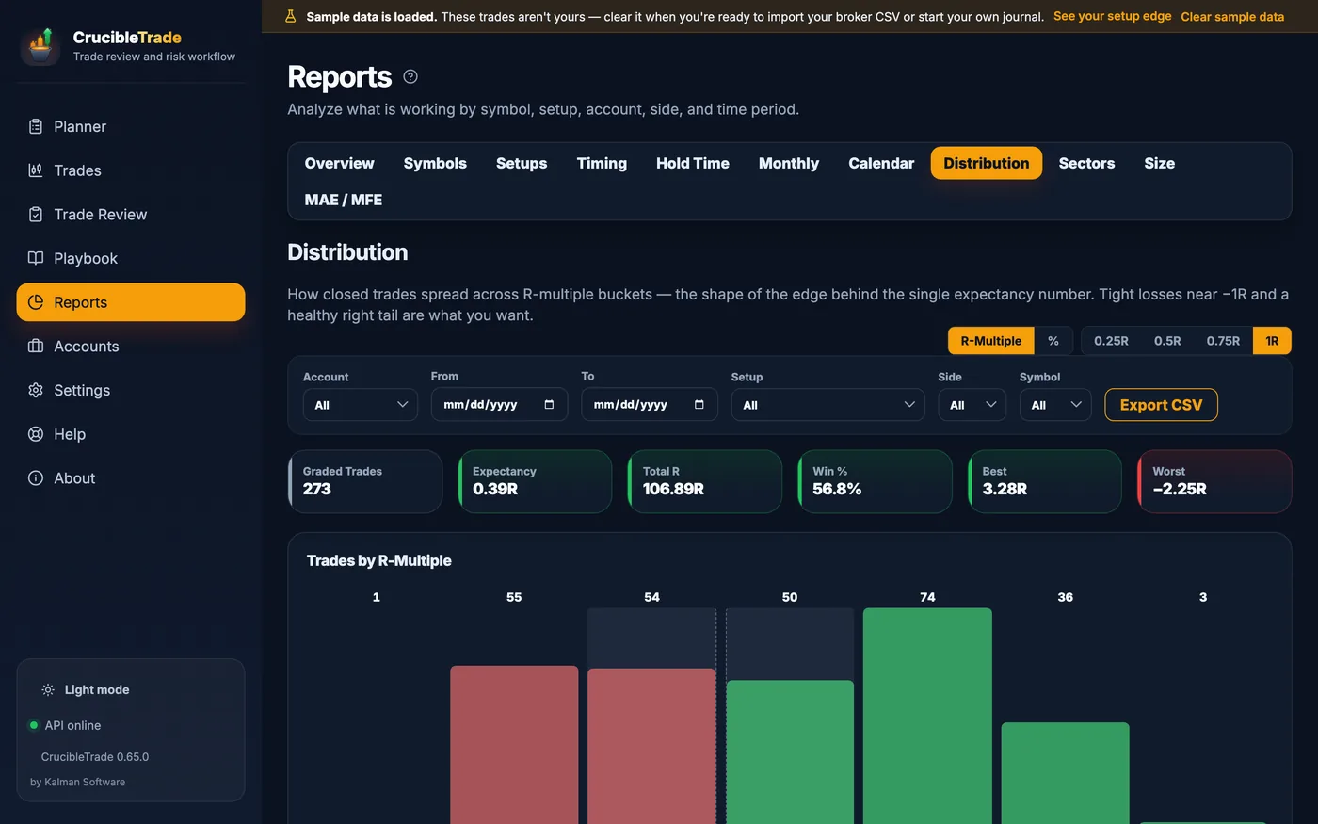Set bucket size to 0.75R
Screen dimensions: 1318x824
1223,341
